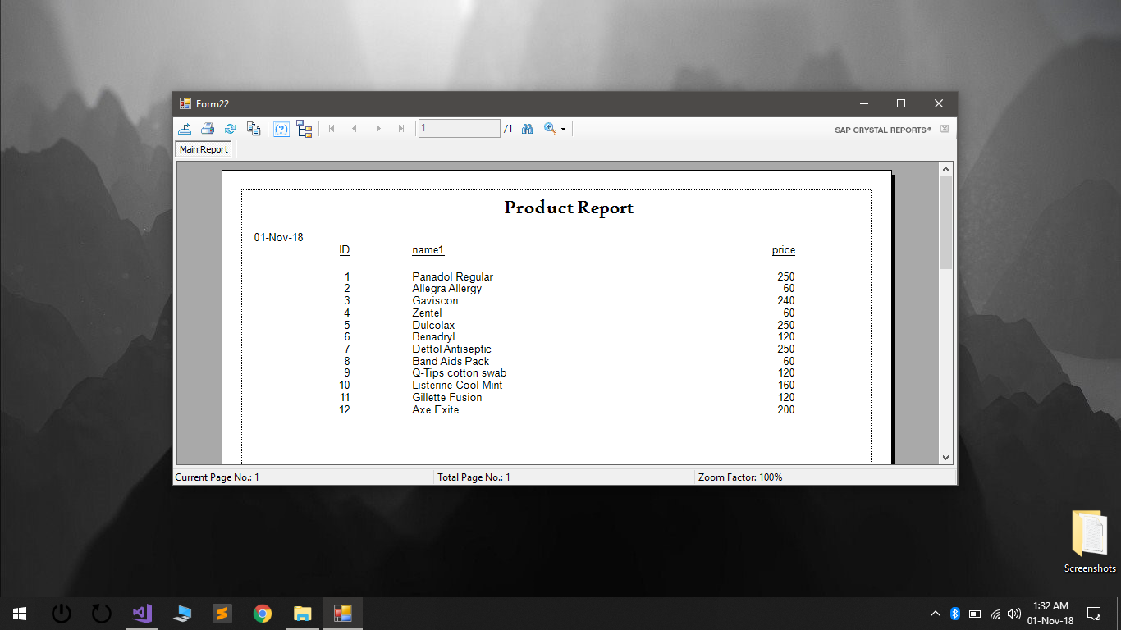1121x630 pixels.
Task: Click the restart shortcut taskbar icon
Action: tap(101, 614)
